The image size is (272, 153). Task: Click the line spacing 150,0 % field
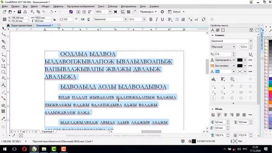click(x=221, y=135)
